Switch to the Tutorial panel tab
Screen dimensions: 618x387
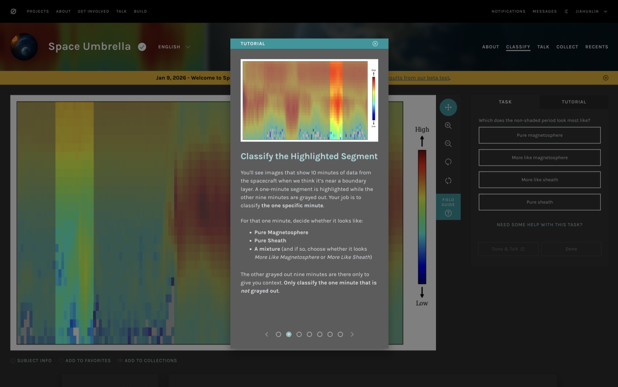pos(574,102)
